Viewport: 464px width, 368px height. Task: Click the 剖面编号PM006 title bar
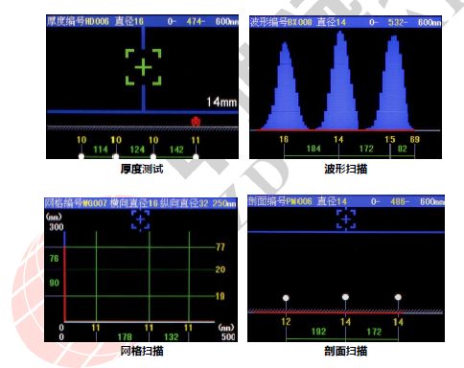point(346,201)
